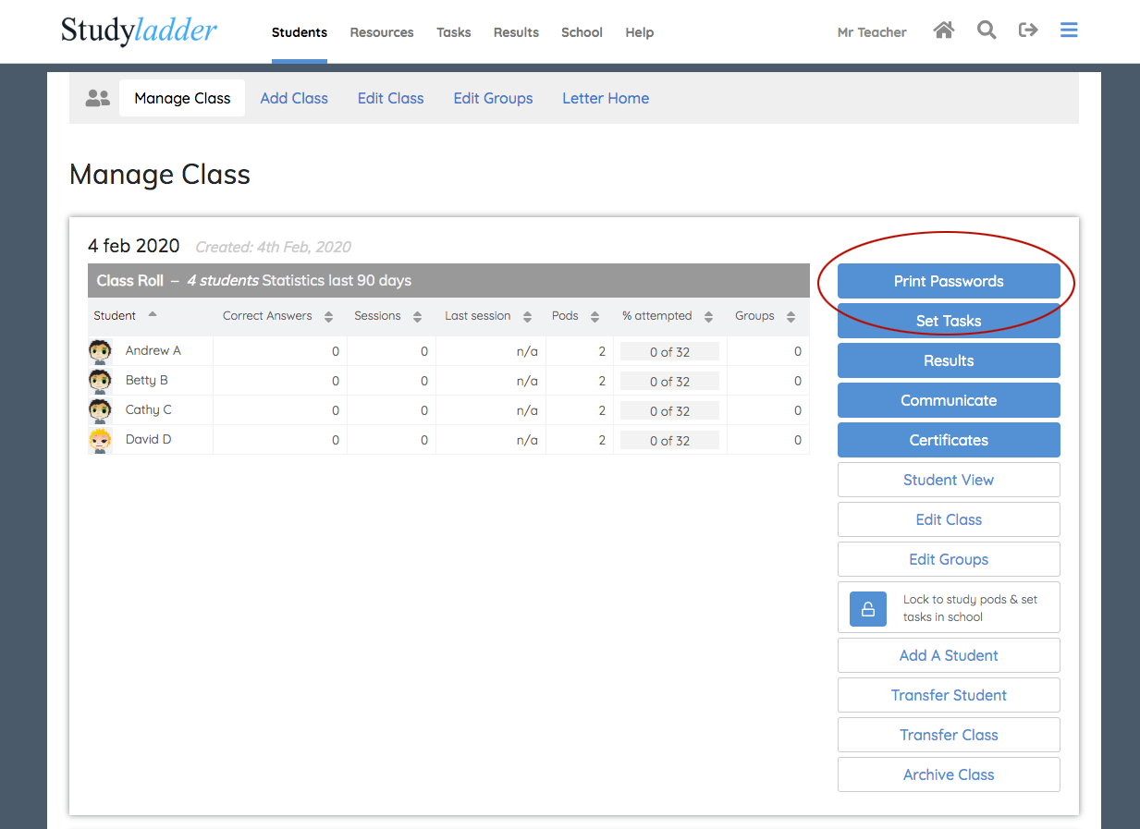Click the Print Passwords button
Screen dimensions: 1140x829
coord(949,281)
